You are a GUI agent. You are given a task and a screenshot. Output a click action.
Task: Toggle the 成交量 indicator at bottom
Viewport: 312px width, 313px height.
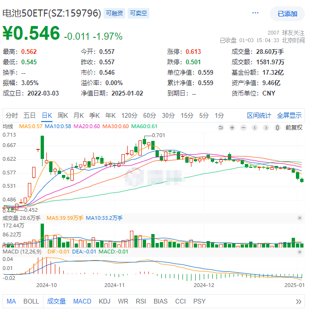point(56,301)
